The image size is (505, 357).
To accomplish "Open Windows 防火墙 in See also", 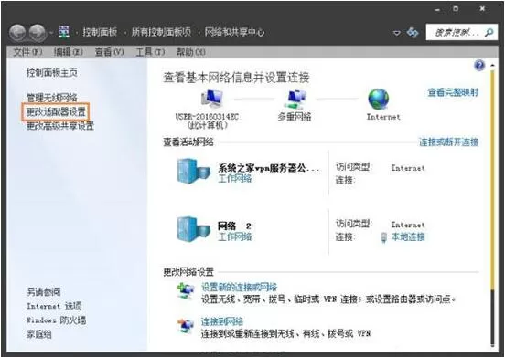I will pyautogui.click(x=56, y=320).
